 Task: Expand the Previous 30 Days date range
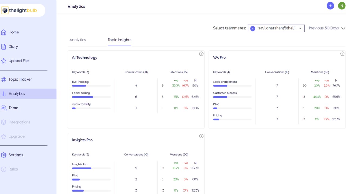(327, 28)
